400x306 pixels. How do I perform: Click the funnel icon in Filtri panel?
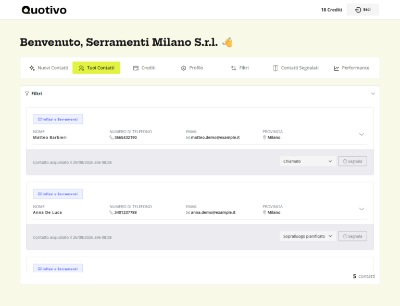point(27,94)
